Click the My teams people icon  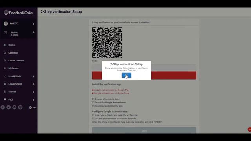(5, 68)
